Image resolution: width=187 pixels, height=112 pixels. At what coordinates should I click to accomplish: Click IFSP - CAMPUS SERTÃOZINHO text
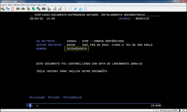[x=103, y=41]
